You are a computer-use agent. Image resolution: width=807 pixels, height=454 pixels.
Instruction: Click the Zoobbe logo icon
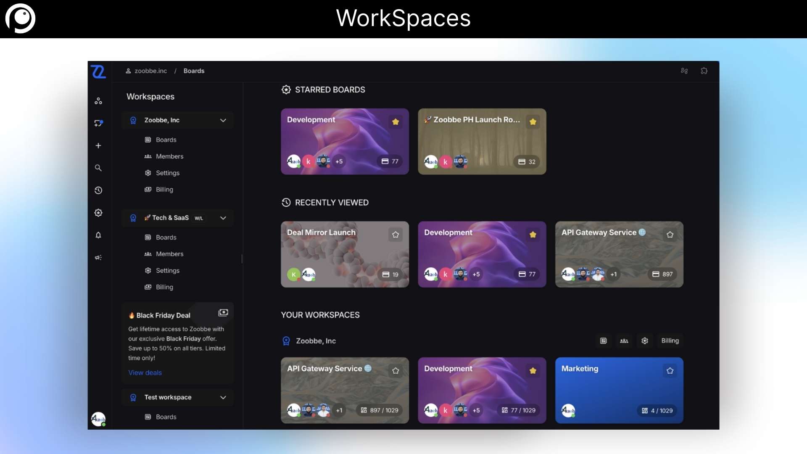pos(98,72)
